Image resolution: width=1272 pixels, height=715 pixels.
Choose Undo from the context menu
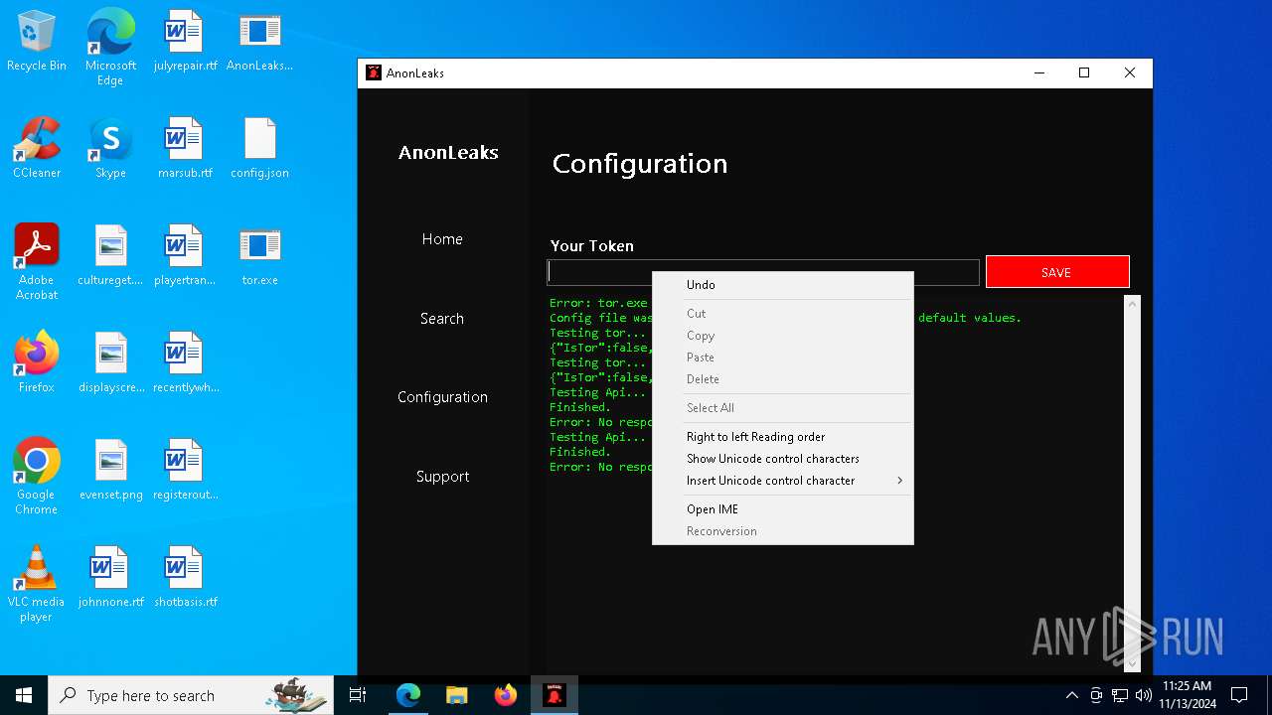(783, 285)
